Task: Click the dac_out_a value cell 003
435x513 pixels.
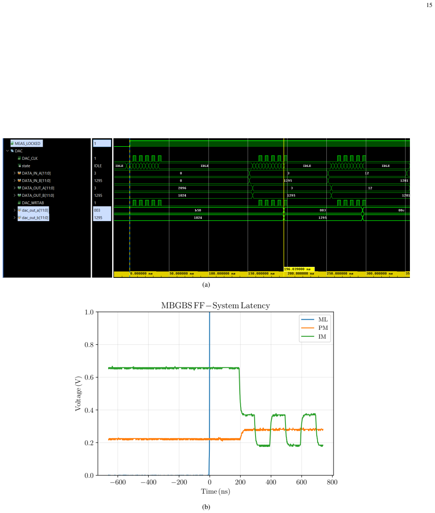Action: tap(102, 210)
